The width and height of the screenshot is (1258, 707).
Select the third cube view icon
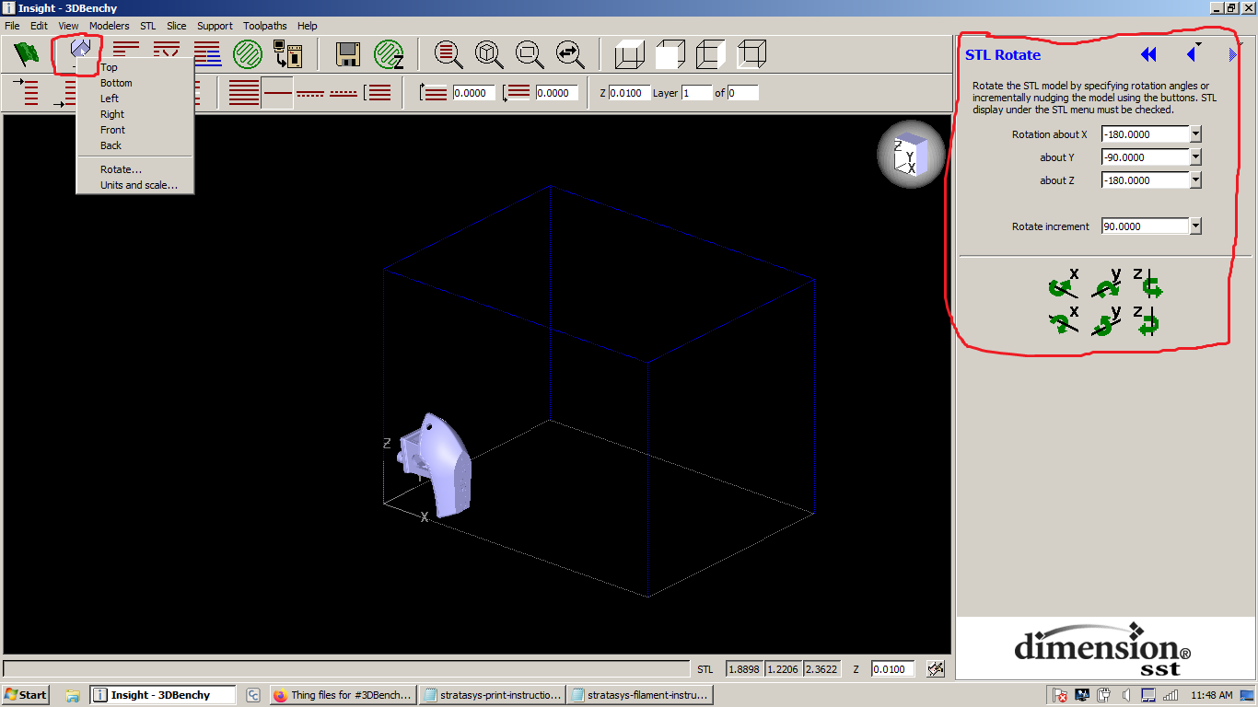pos(711,54)
